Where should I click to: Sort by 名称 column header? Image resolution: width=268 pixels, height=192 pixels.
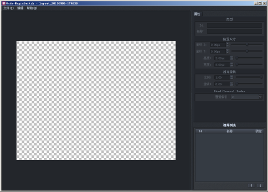229,131
